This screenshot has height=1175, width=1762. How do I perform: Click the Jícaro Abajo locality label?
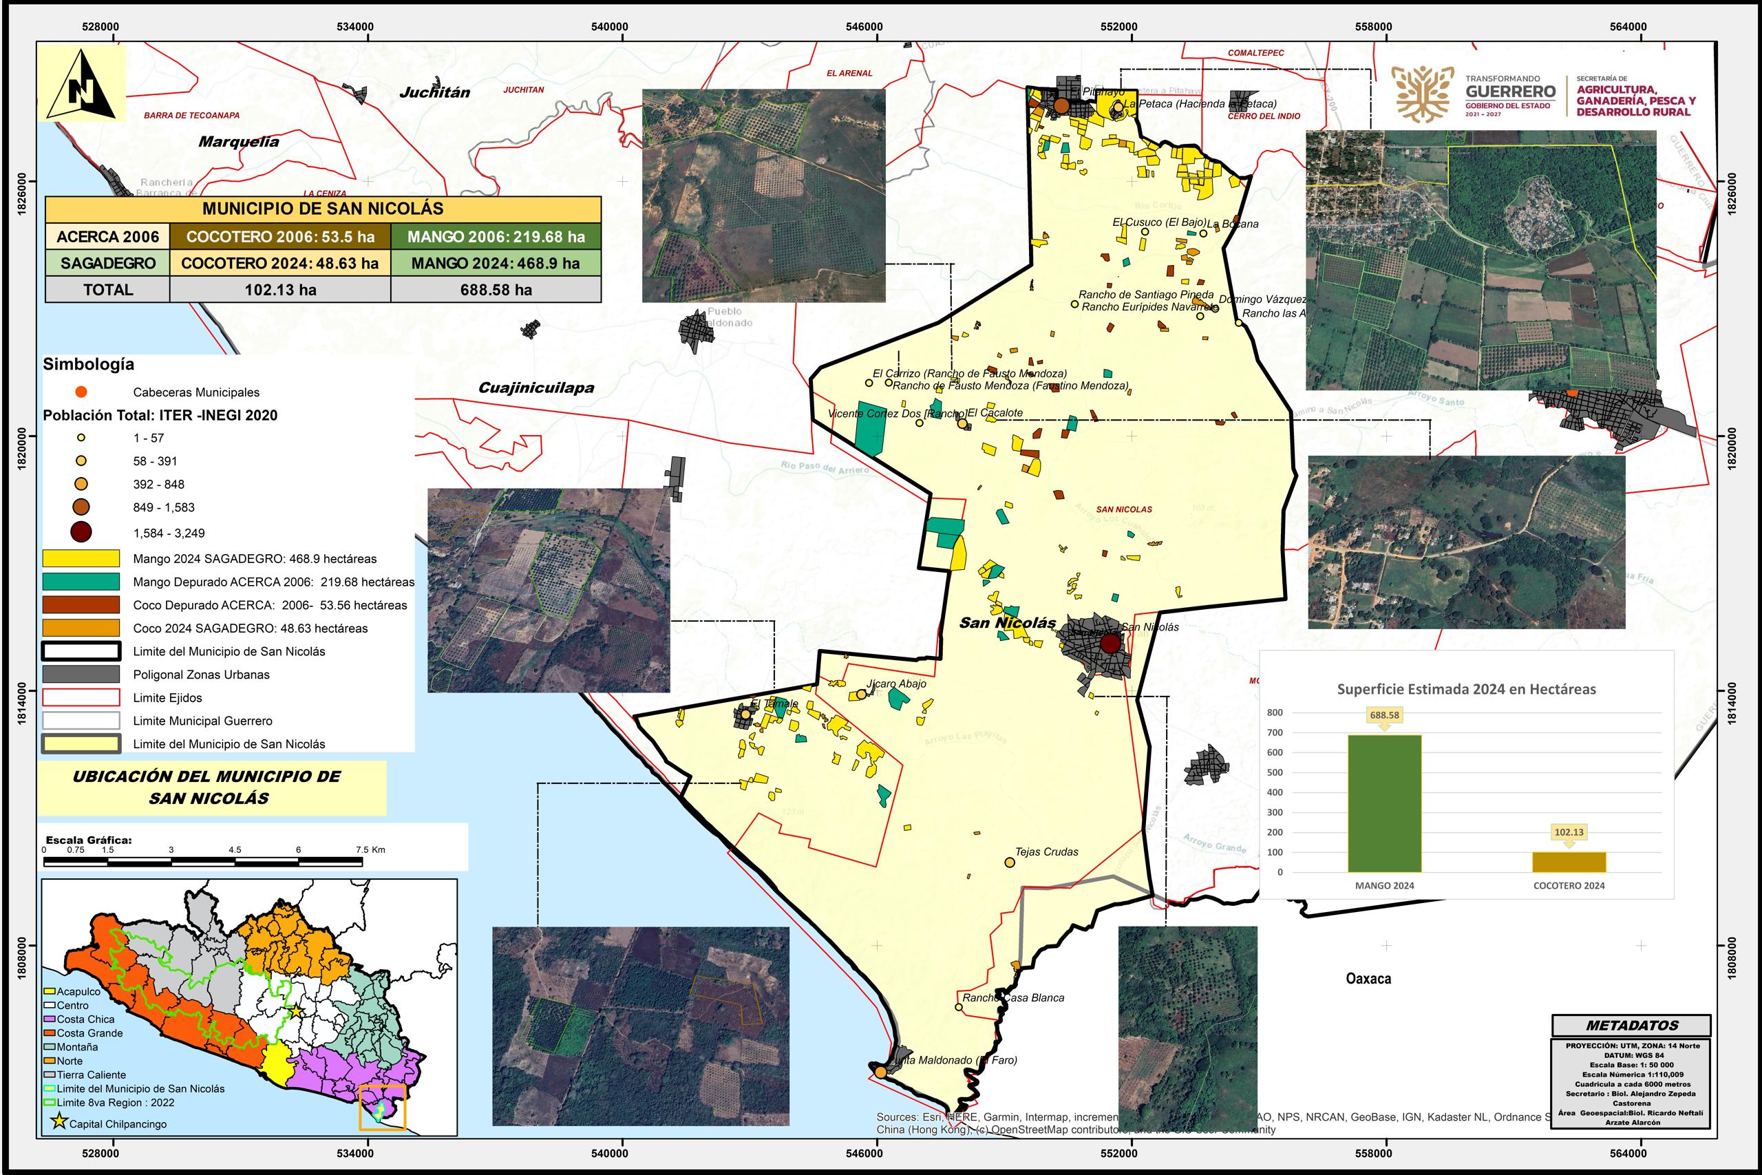(896, 684)
